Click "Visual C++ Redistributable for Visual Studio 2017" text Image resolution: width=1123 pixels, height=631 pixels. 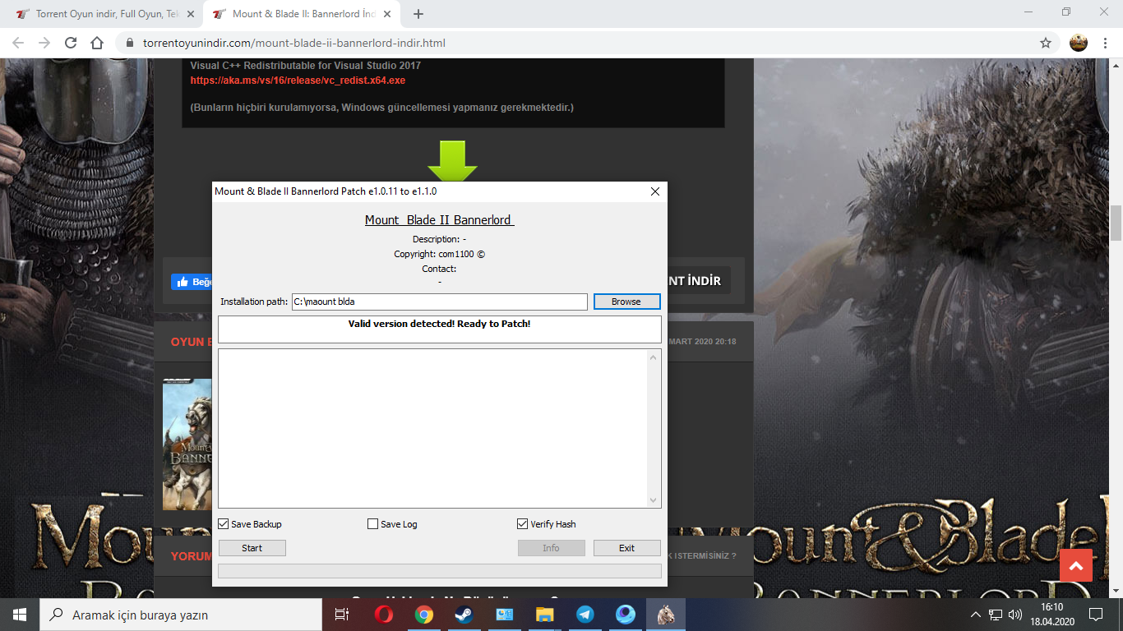tap(306, 65)
